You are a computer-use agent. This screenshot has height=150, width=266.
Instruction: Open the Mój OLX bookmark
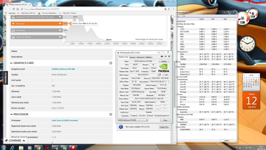coord(68,13)
